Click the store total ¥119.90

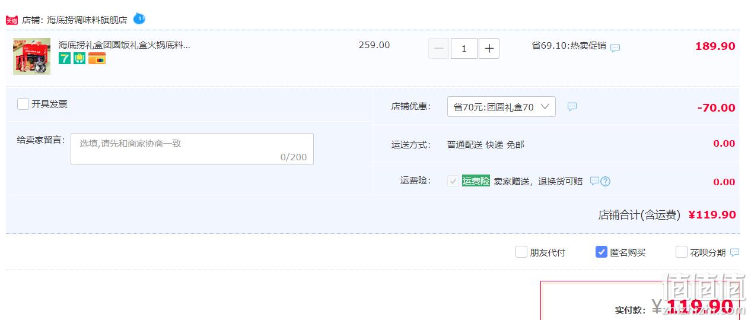pyautogui.click(x=712, y=214)
